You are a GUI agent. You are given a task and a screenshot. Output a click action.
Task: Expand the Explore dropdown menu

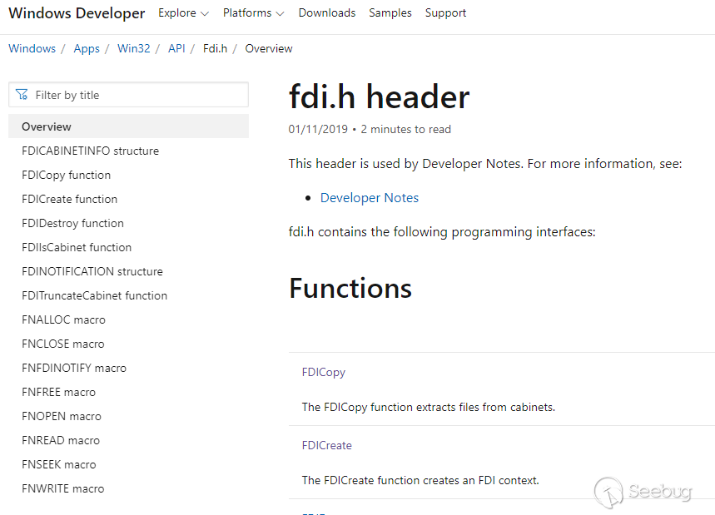coord(183,13)
